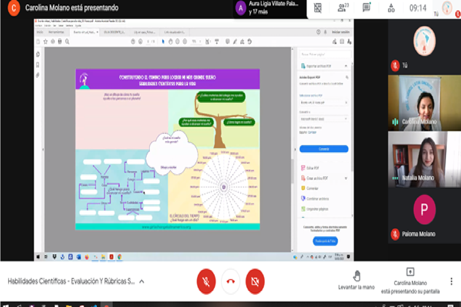461x307 pixels.
Task: Hang up with red phone button
Action: pyautogui.click(x=230, y=281)
